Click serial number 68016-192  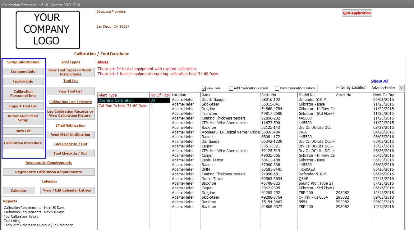click(271, 100)
